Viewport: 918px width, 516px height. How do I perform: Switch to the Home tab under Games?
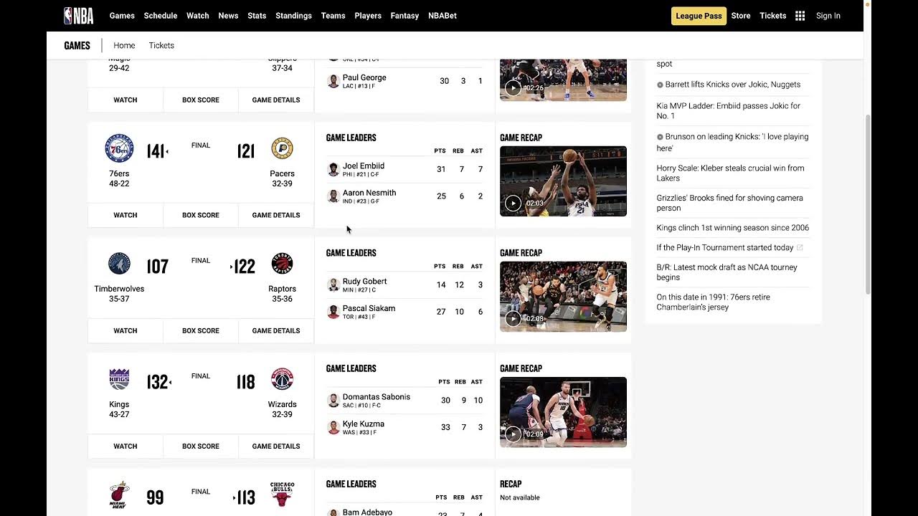click(124, 45)
